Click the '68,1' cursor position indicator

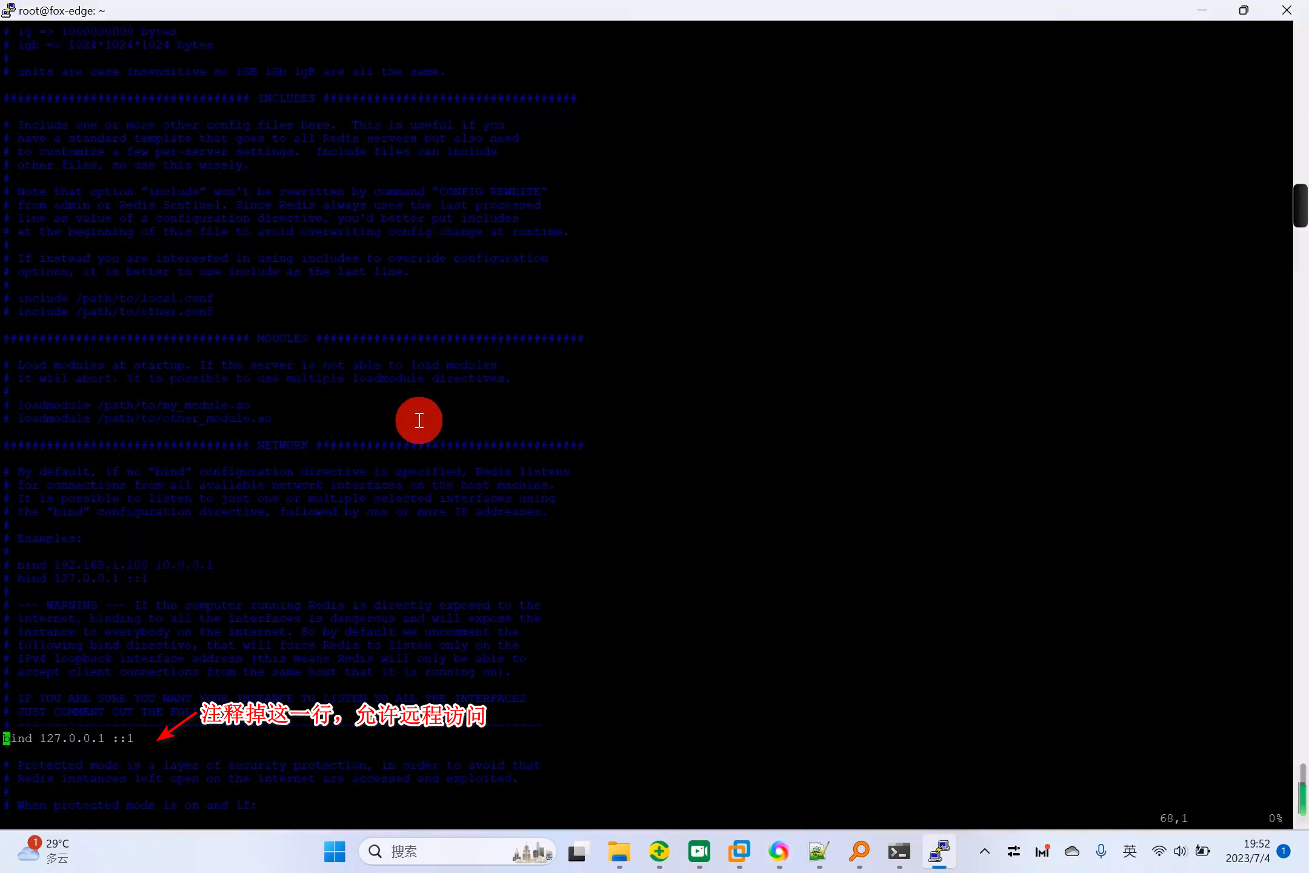tap(1174, 818)
